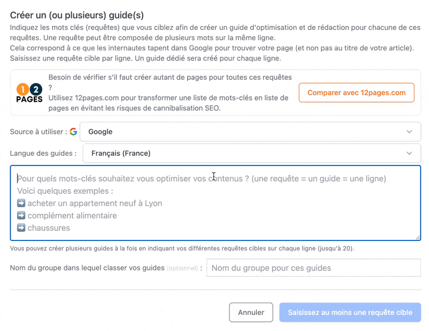
Task: Click the 'Nom du groupe dans lequel classer' label
Action: tap(87, 268)
